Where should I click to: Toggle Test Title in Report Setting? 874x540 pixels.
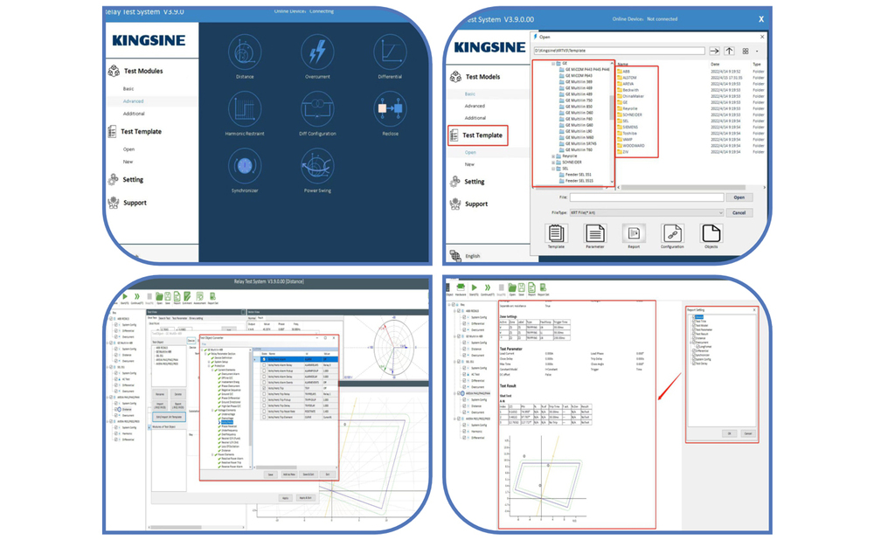694,321
